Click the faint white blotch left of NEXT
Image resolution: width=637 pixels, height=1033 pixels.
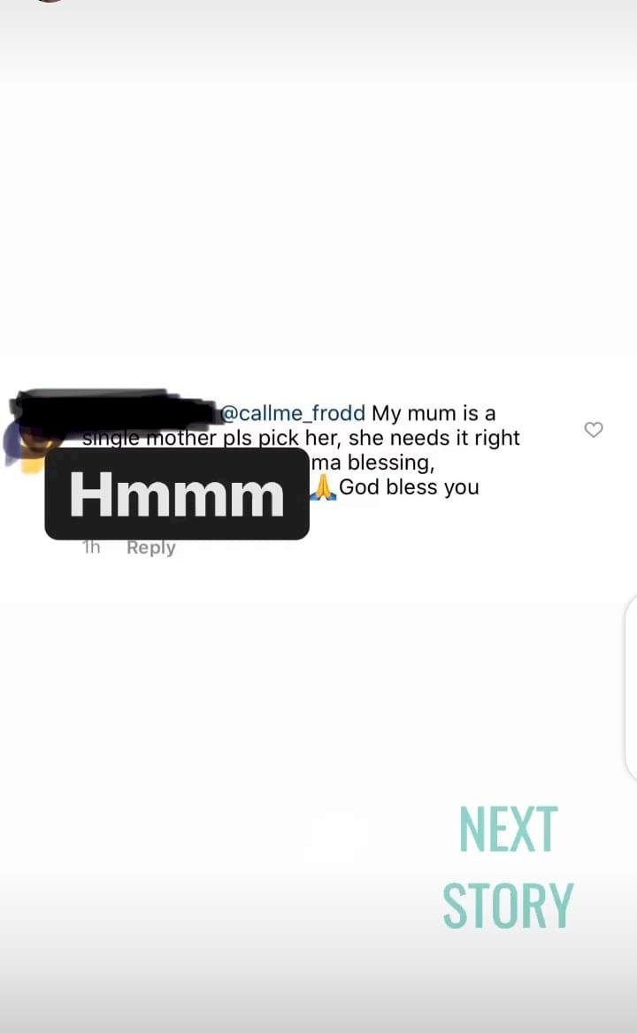338,836
